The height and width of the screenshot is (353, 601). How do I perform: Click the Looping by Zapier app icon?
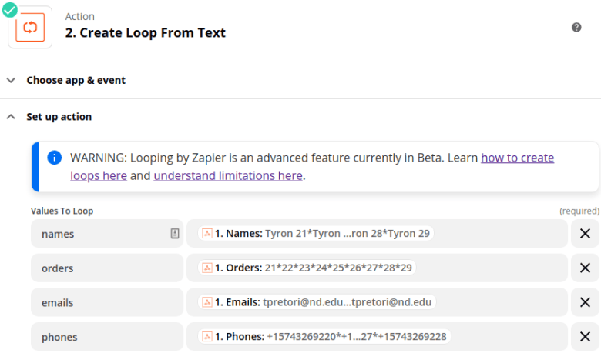coord(30,27)
